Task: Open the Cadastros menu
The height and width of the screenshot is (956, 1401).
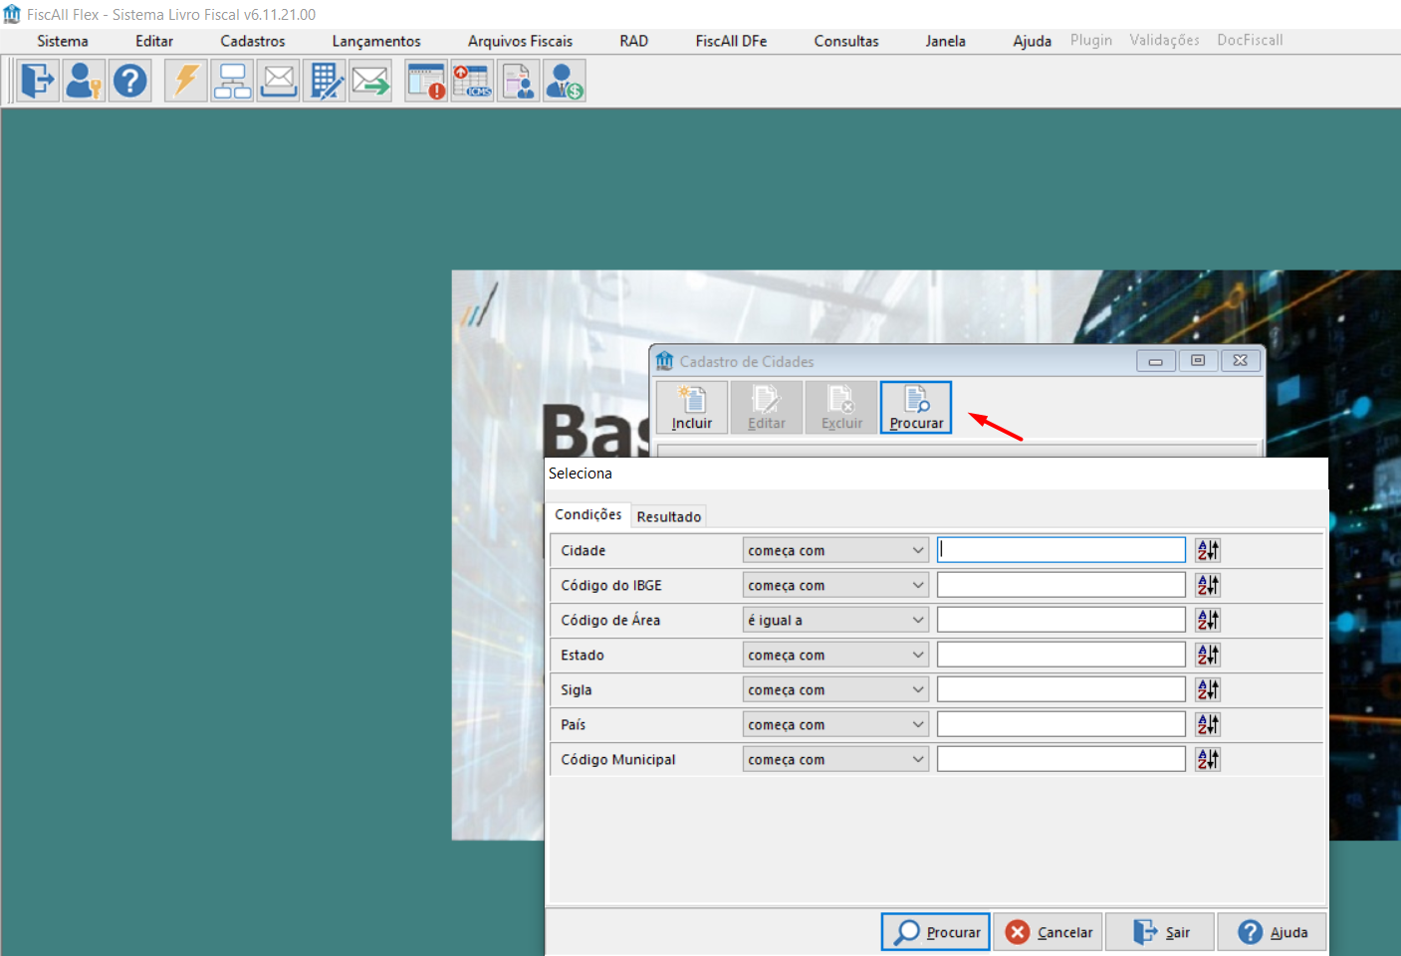Action: tap(253, 41)
